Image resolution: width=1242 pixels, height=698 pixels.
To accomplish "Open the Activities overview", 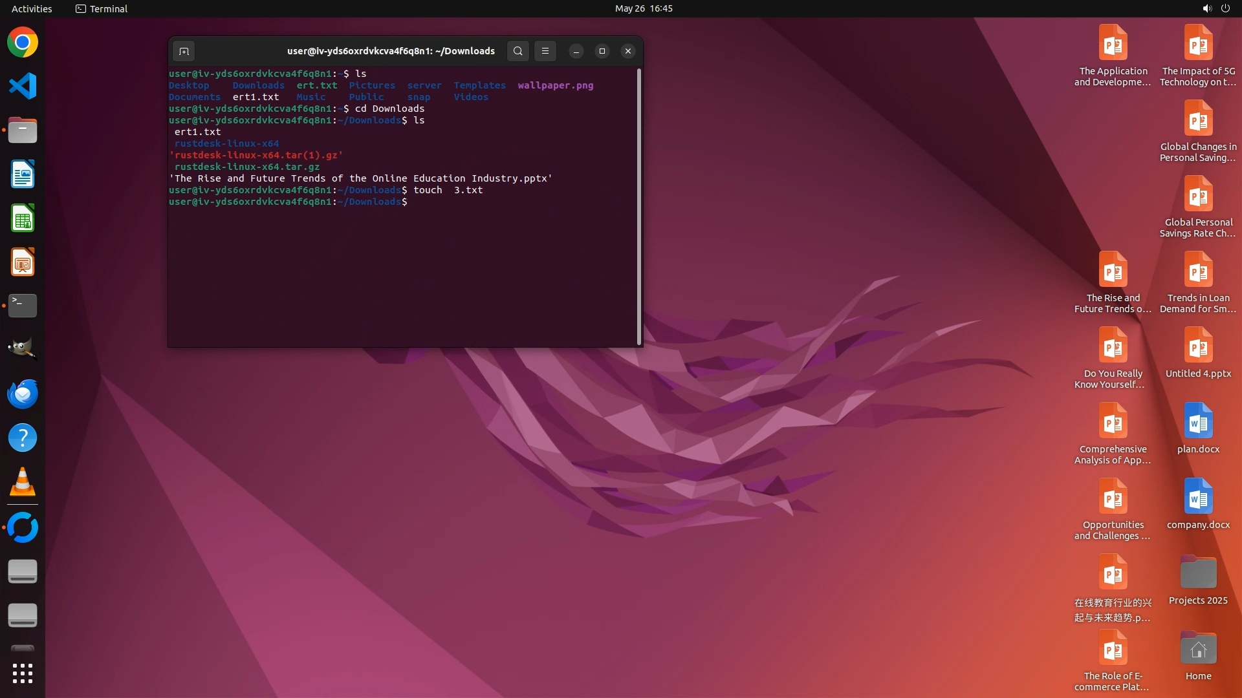I will [32, 8].
